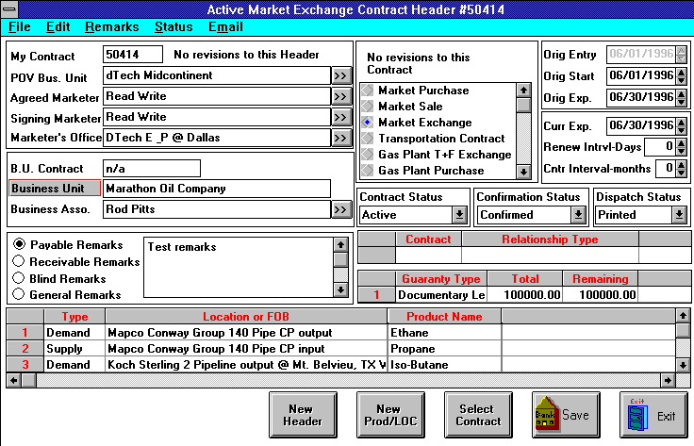Click down arrow of contract type list
This screenshot has height=446, width=694.
click(x=523, y=172)
